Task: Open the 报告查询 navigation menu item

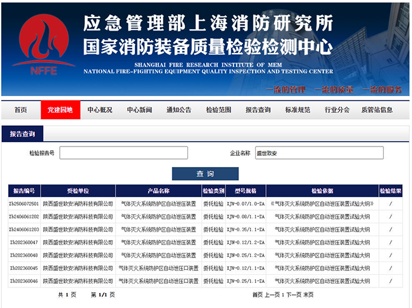Action: pyautogui.click(x=258, y=110)
